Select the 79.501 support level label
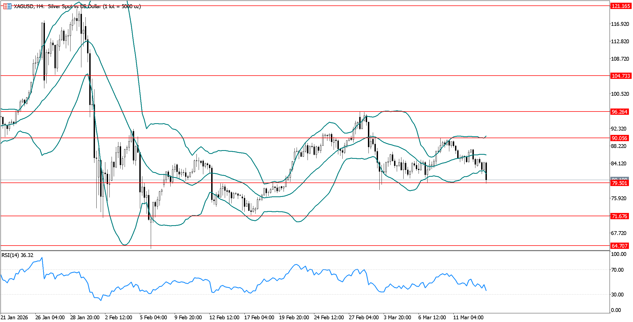633x322 pixels. coord(619,183)
